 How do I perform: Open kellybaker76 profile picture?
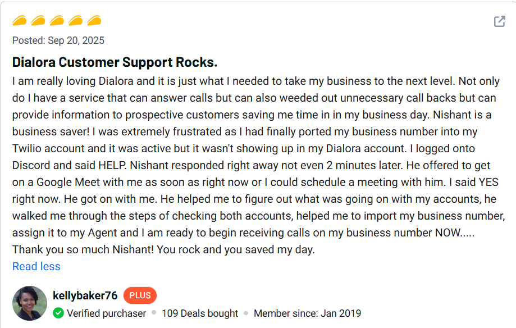click(30, 303)
